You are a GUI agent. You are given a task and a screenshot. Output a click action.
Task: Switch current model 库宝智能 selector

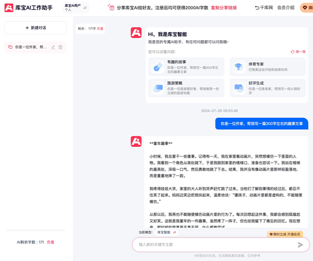(175, 232)
